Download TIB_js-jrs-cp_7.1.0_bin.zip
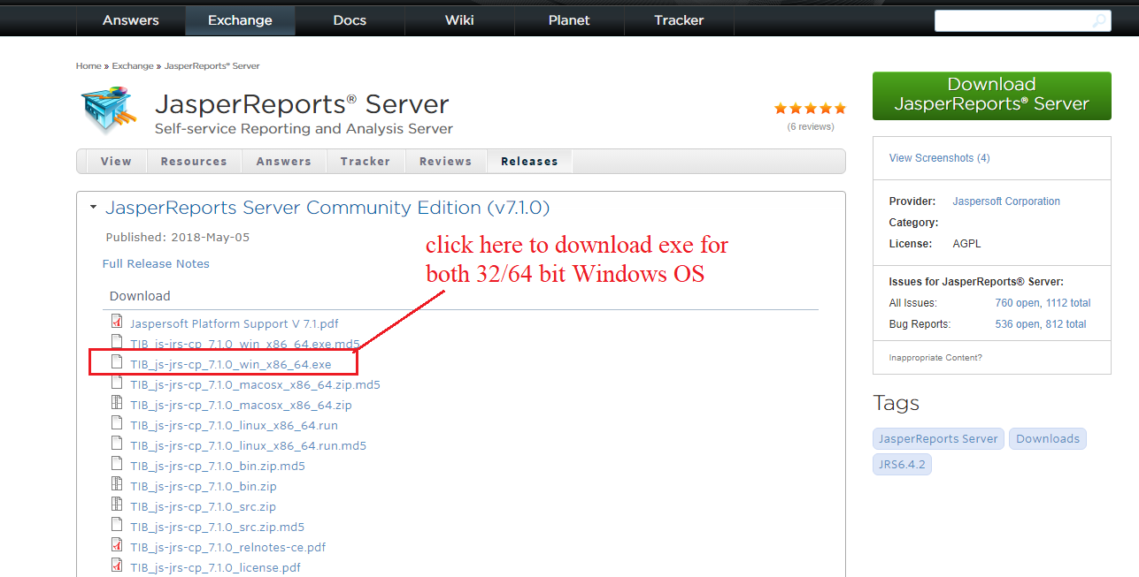 click(x=204, y=486)
